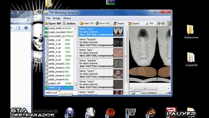Click preview scrollbar right arrow
Screen dimensions: 209x118
click(169, 88)
